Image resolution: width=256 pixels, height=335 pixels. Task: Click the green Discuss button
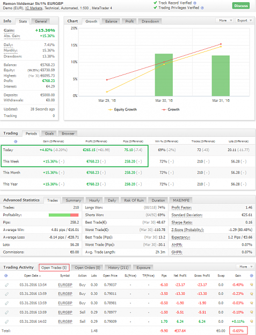[x=241, y=5]
